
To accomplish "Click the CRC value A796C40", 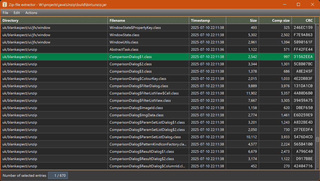I will pyautogui.click(x=304, y=152).
